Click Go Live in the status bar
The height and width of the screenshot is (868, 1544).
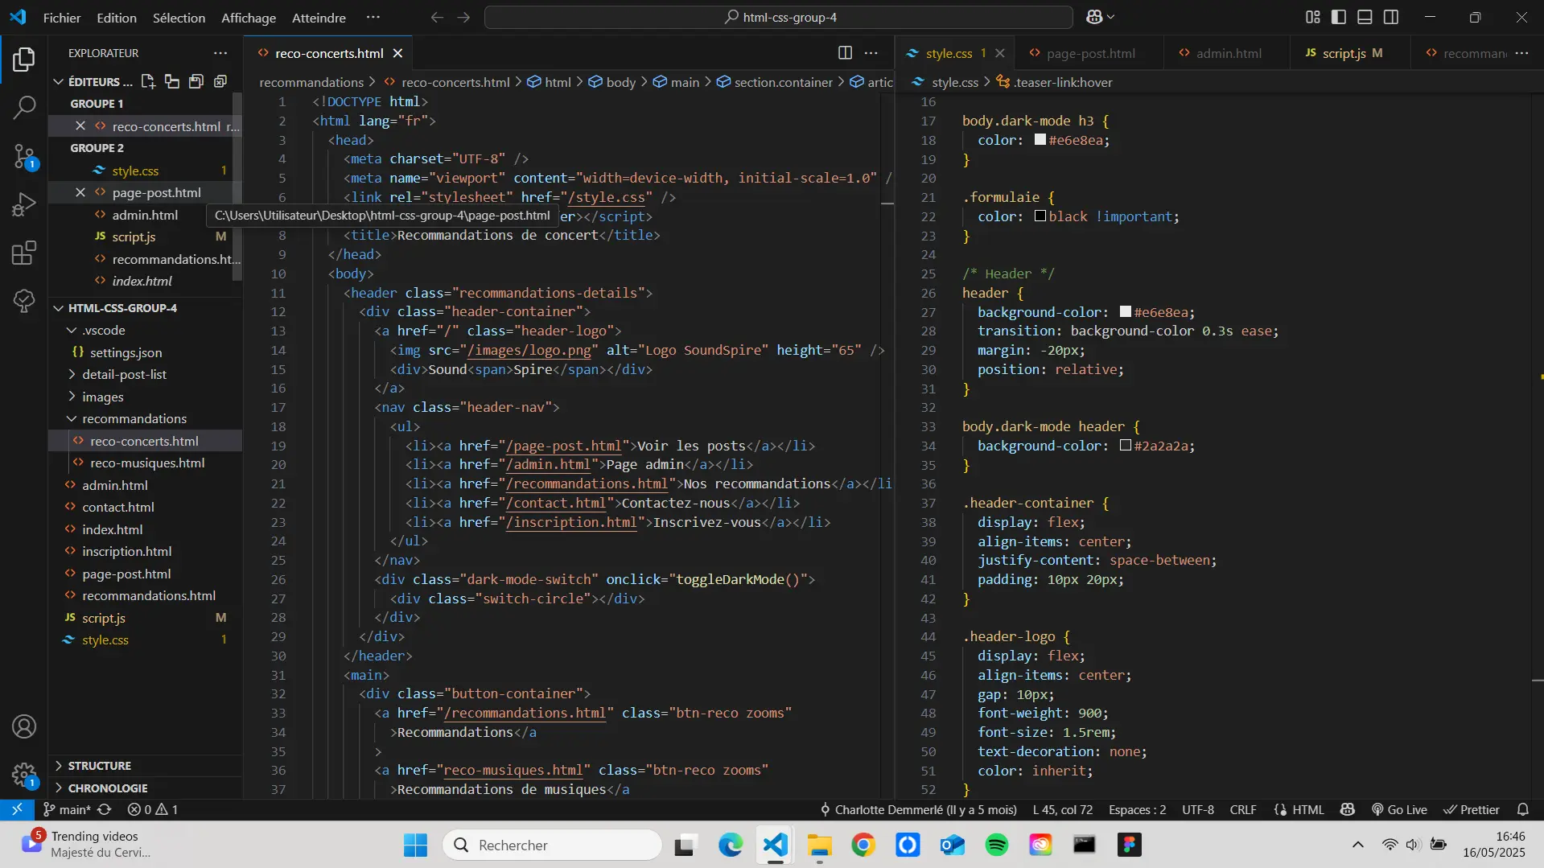(x=1399, y=809)
